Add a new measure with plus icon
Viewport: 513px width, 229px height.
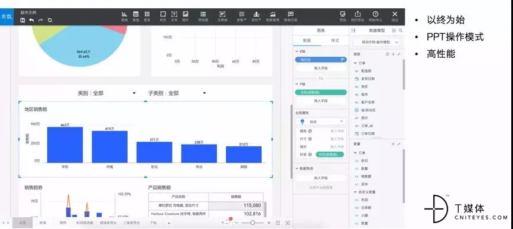click(x=393, y=144)
